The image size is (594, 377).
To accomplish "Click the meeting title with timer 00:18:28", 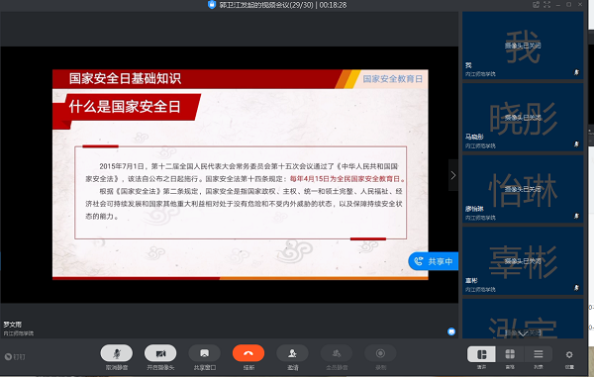I will pyautogui.click(x=283, y=5).
